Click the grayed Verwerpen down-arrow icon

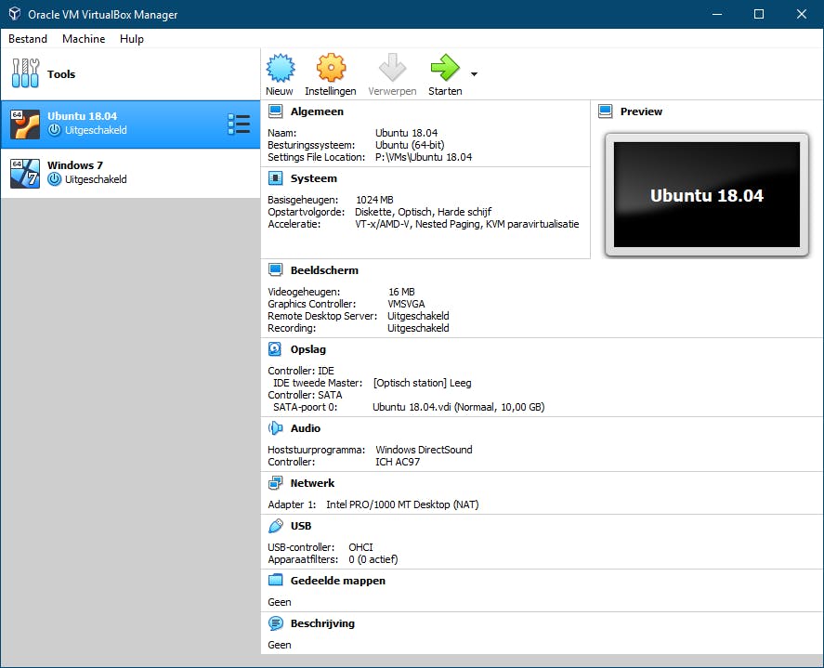(x=392, y=68)
